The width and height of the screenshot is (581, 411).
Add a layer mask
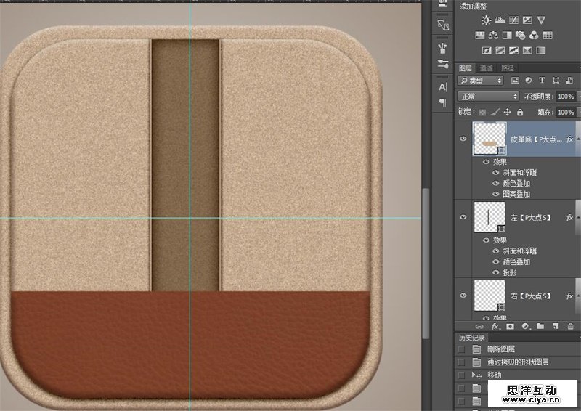510,327
